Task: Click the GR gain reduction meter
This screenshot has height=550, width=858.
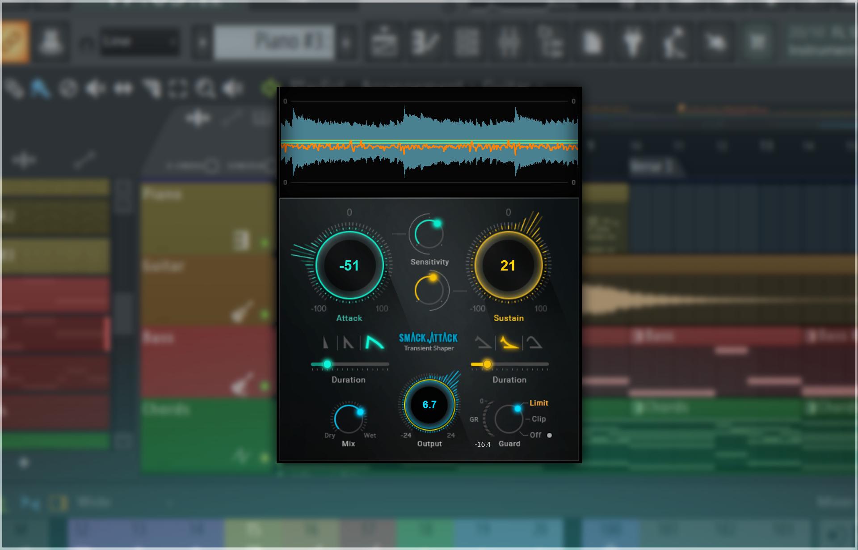Action: click(488, 419)
